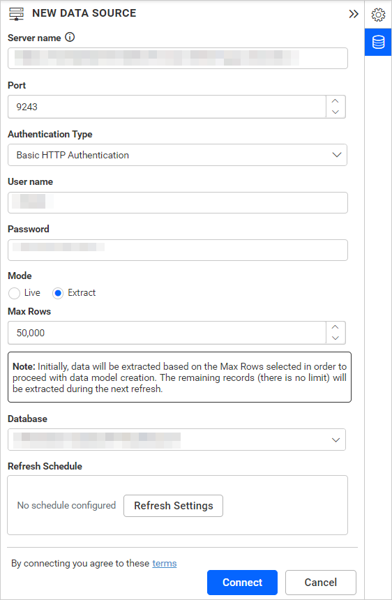
Task: Click the 'Refresh Schedule' label
Action: point(45,466)
